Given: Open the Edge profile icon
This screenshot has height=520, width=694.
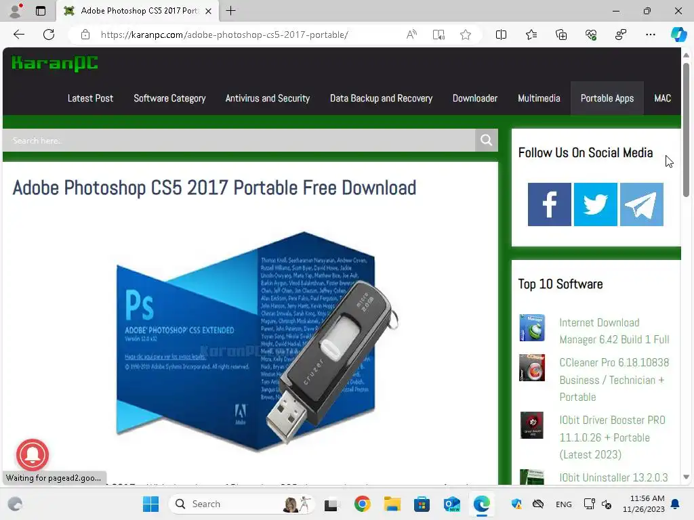Looking at the screenshot, I should pos(16,11).
